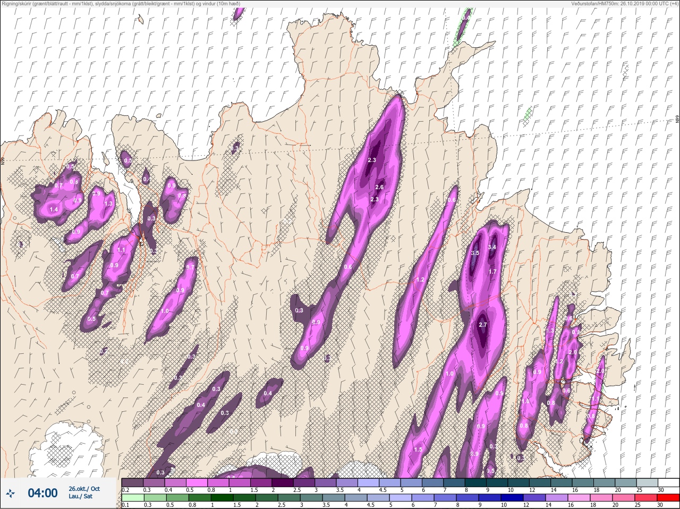This screenshot has height=509, width=680.
Task: Click the weekday label 'Lau./ Sat'
Action: point(80,496)
